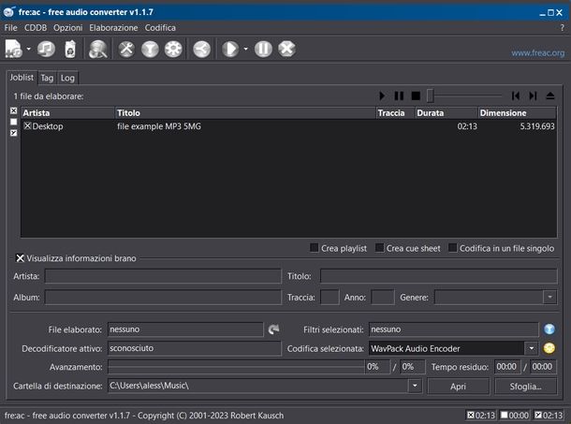Viewport: 571px width, 424px height.
Task: Open the Elaborazione menu
Action: 113,28
